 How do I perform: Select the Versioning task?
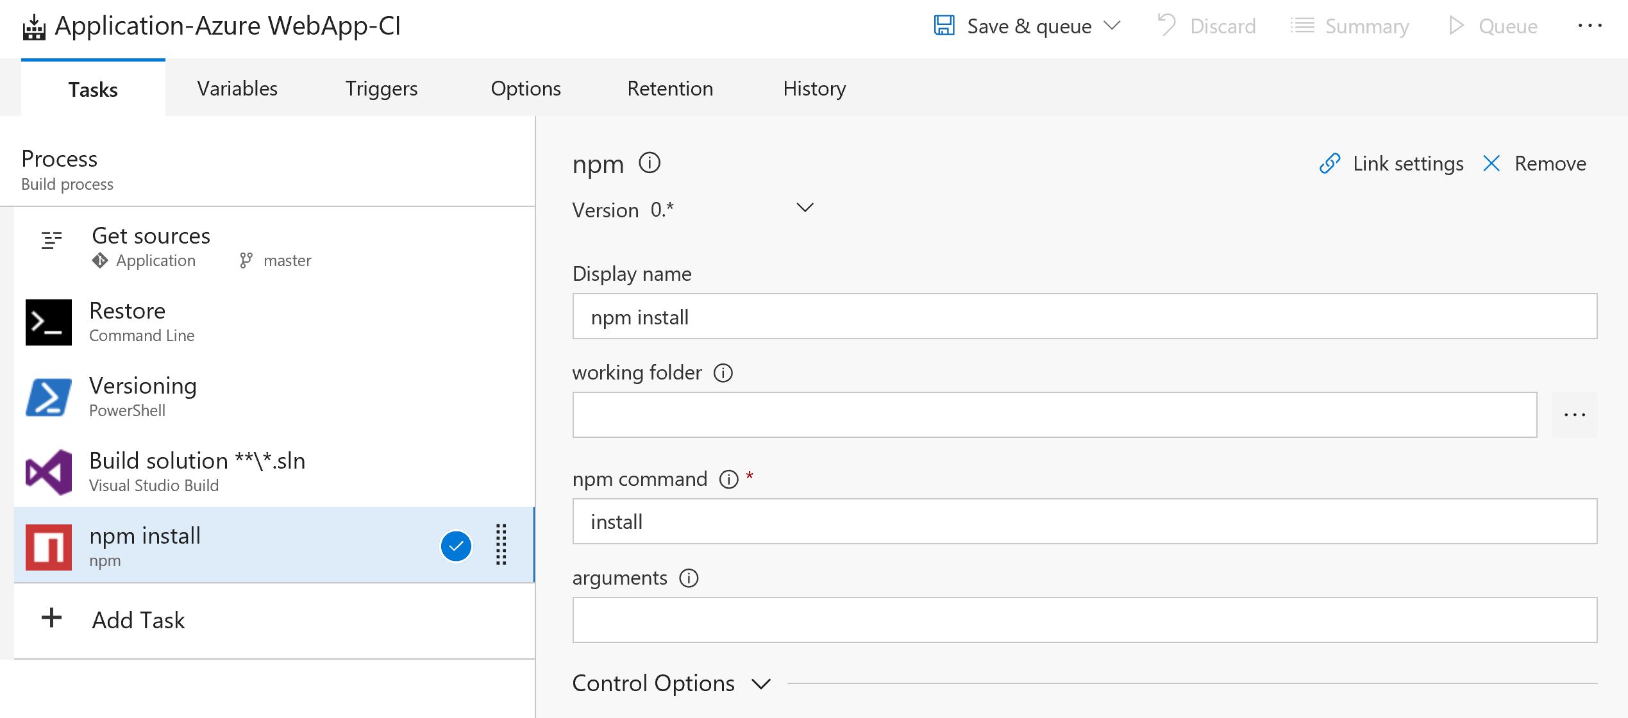point(274,396)
